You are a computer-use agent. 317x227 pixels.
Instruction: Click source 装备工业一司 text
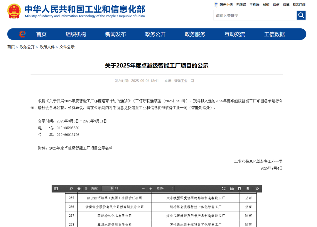pos(184,81)
